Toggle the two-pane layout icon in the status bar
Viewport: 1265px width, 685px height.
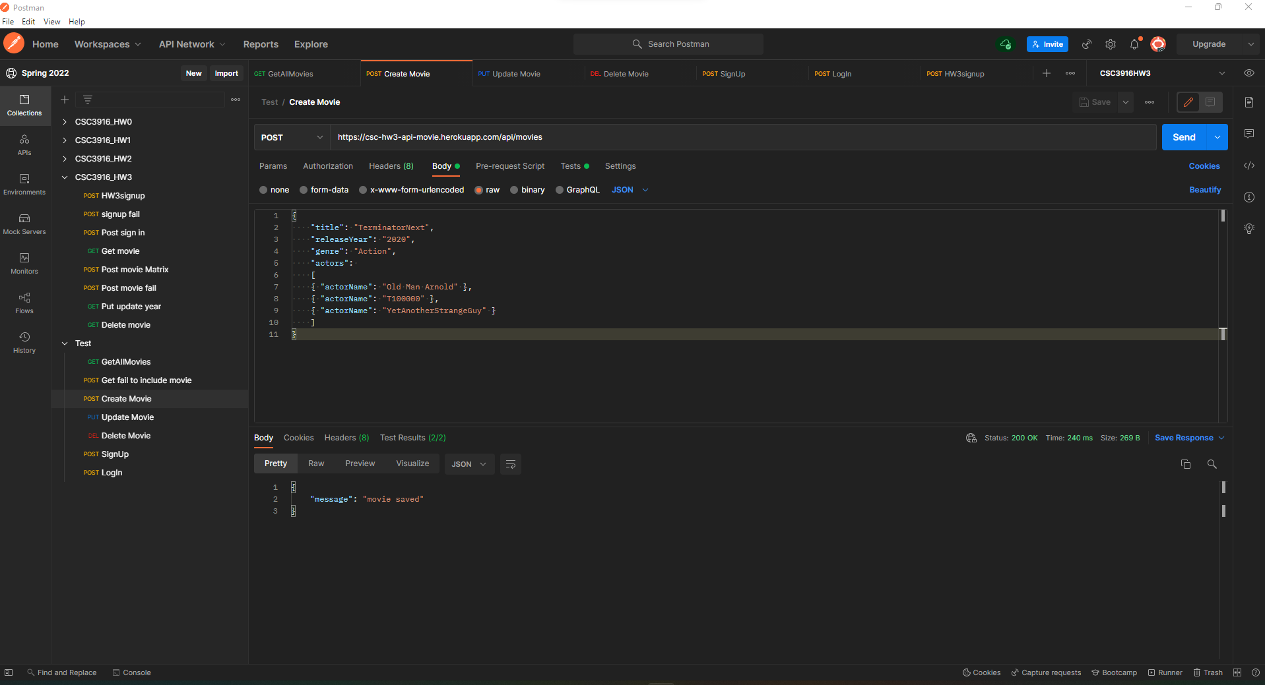[1237, 672]
